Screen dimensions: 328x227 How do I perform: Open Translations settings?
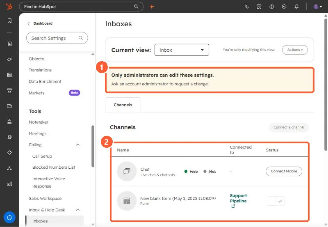[x=40, y=70]
